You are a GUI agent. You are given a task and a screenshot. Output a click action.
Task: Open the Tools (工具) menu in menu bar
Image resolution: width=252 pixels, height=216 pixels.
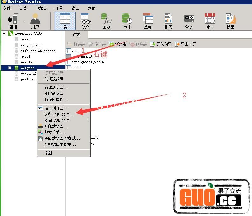(x=59, y=8)
